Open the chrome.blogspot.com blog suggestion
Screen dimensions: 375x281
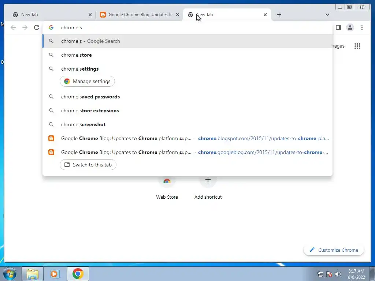pos(187,138)
